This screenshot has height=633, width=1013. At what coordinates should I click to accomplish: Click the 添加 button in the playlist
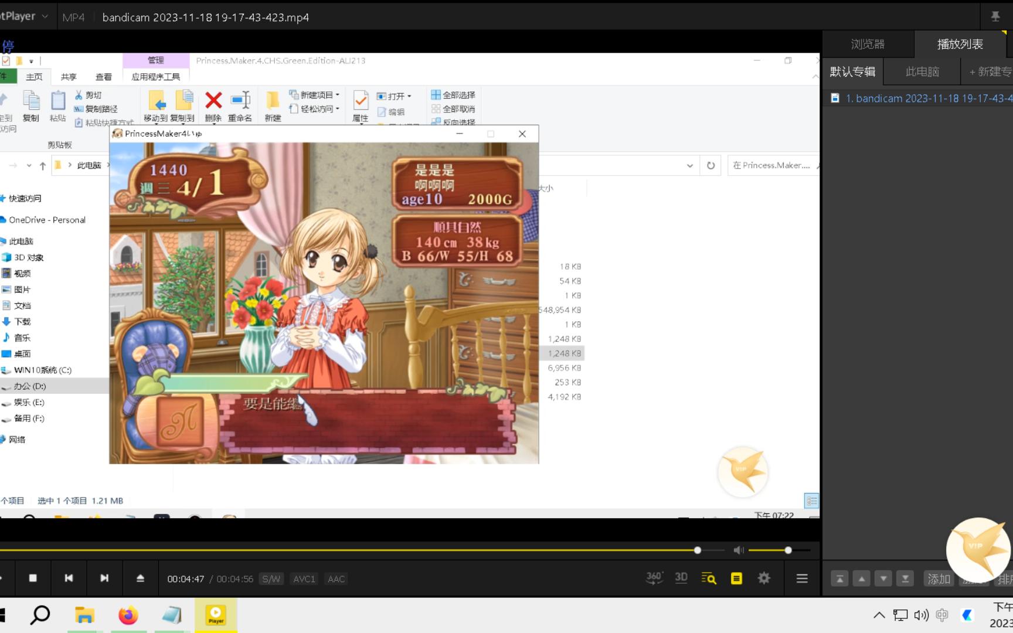pyautogui.click(x=939, y=579)
